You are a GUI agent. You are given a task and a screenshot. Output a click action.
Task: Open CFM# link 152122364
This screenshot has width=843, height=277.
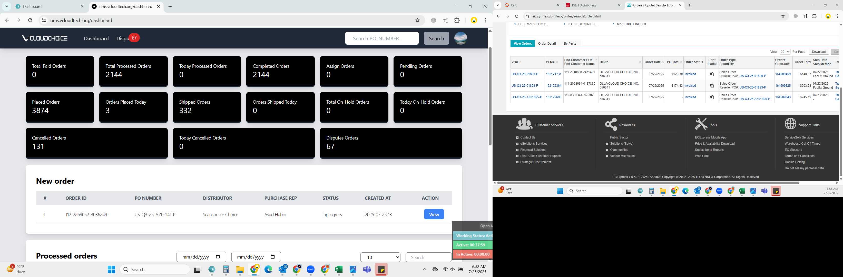(x=553, y=86)
